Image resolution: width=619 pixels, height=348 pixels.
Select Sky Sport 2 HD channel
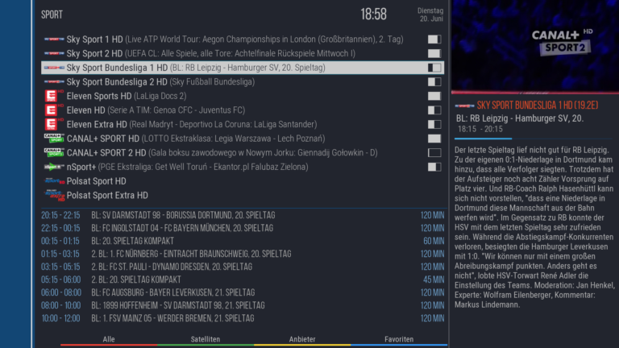(243, 54)
